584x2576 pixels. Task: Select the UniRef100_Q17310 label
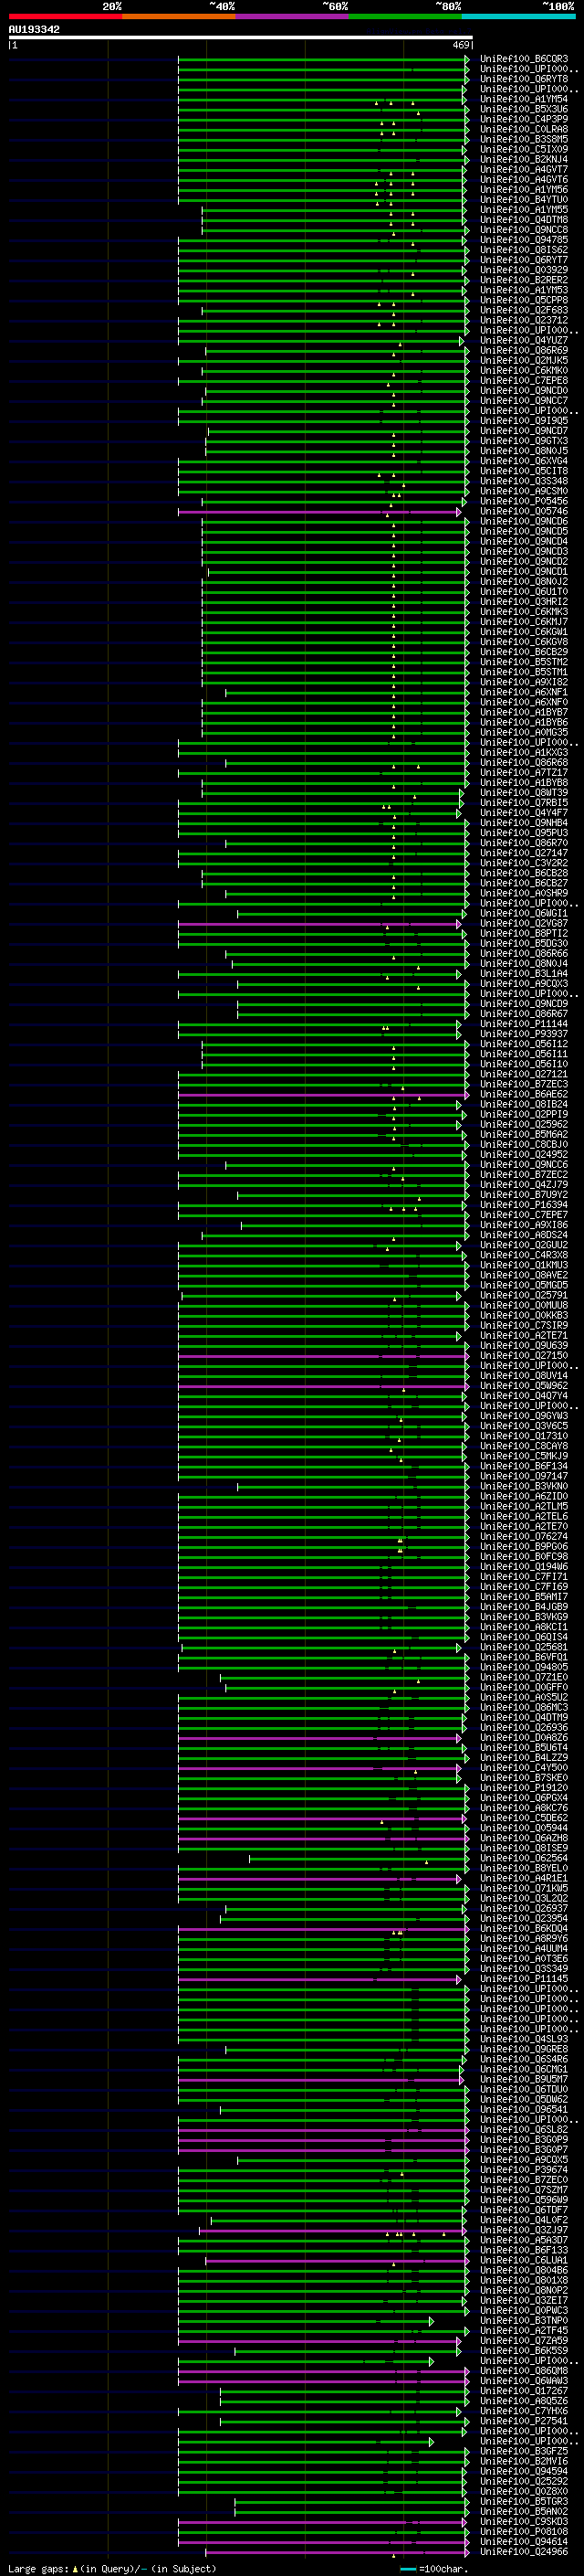pyautogui.click(x=524, y=1436)
